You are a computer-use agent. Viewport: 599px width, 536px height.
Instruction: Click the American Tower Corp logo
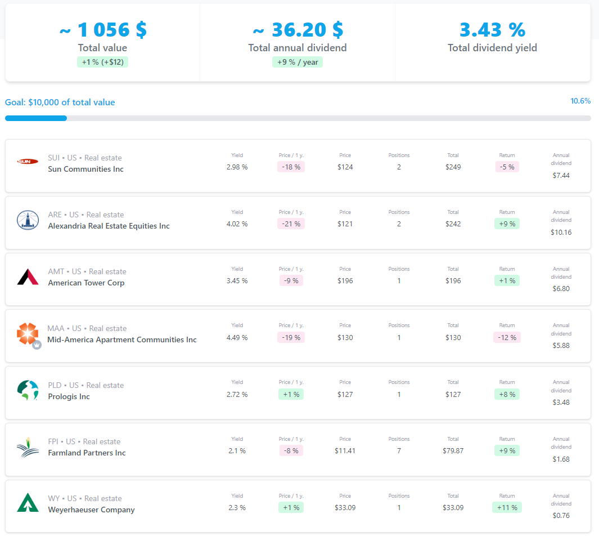point(28,277)
